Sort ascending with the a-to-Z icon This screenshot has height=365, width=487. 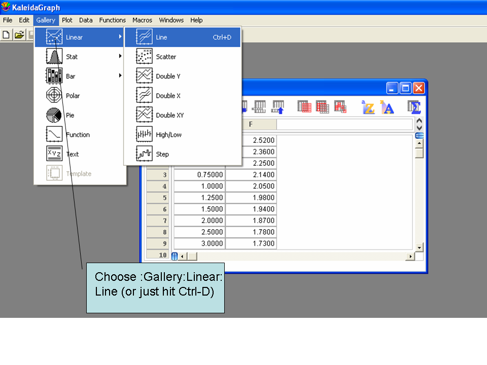368,107
